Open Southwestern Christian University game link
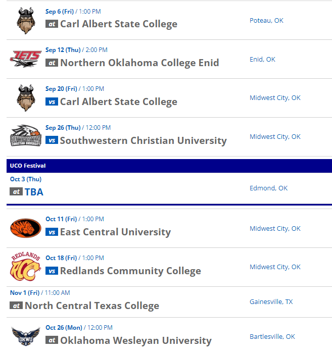332x356 pixels. tap(143, 140)
